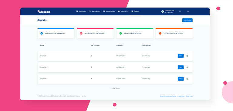Delete Report #3 with the trash icon
233x111 pixels.
point(187,79)
